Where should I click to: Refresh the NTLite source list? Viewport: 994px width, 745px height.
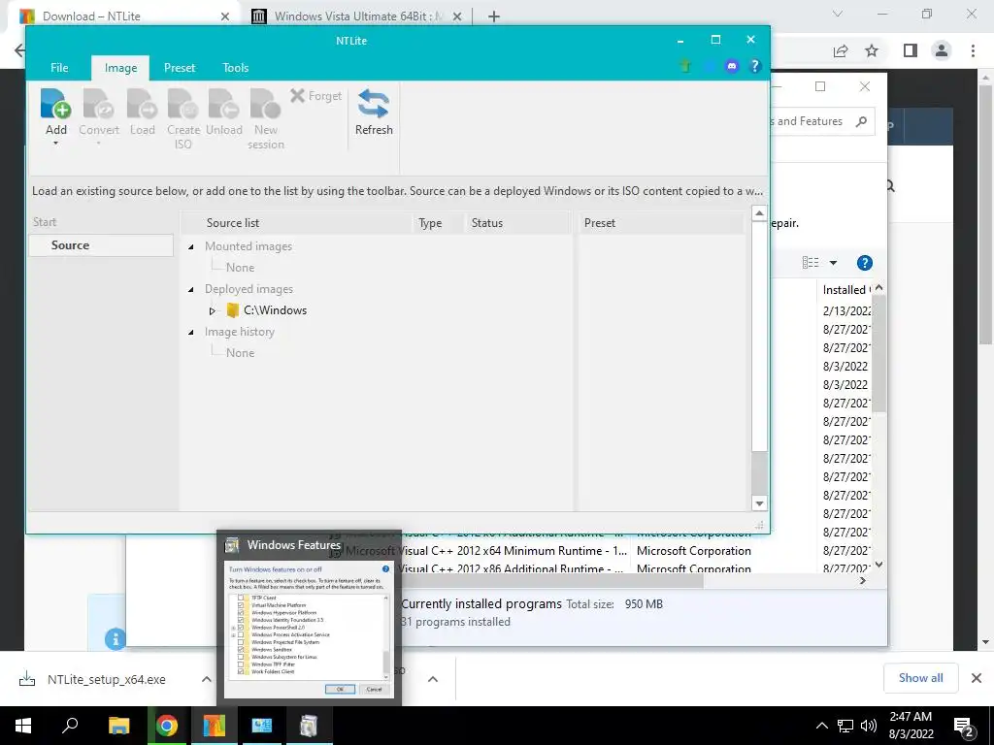click(374, 113)
